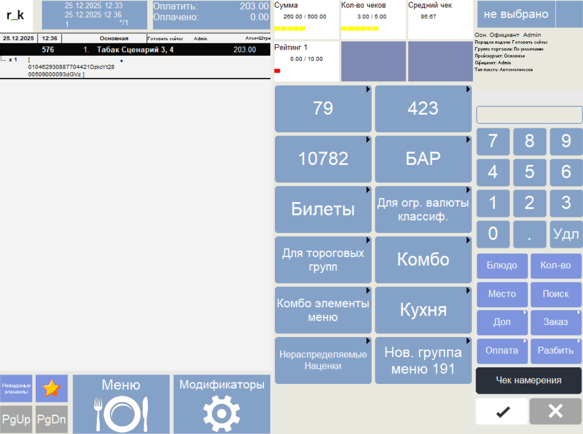Open the Заказ options button
Screen dimensions: 583x434
[x=556, y=322]
